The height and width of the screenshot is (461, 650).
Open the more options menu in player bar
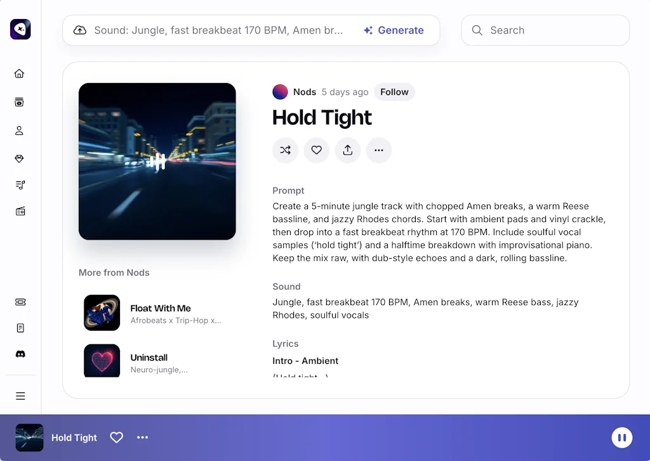point(142,438)
